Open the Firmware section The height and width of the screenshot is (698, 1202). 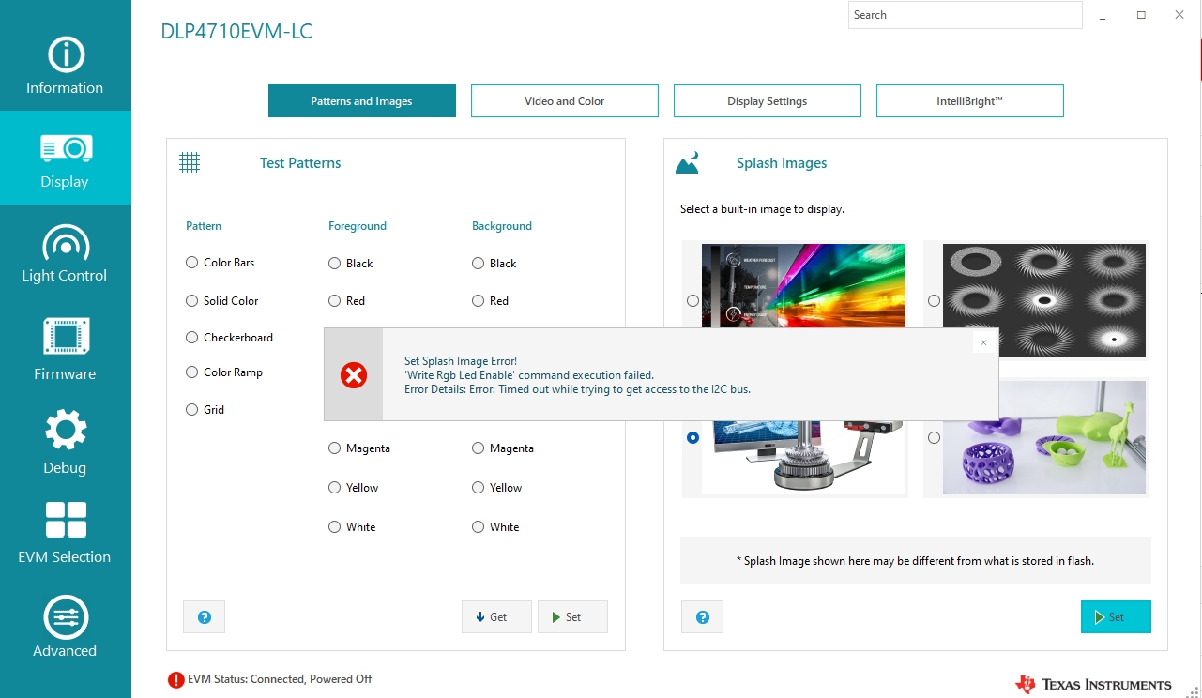(65, 345)
